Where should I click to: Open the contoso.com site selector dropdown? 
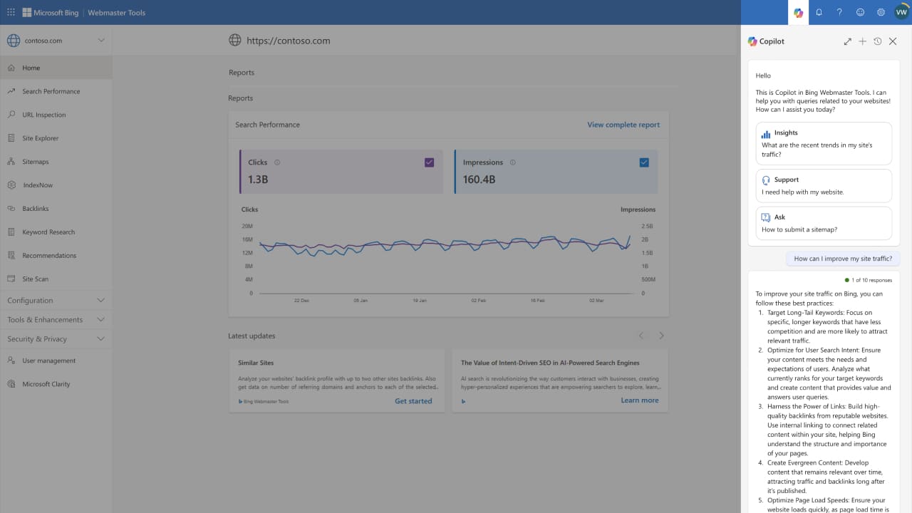pyautogui.click(x=56, y=41)
